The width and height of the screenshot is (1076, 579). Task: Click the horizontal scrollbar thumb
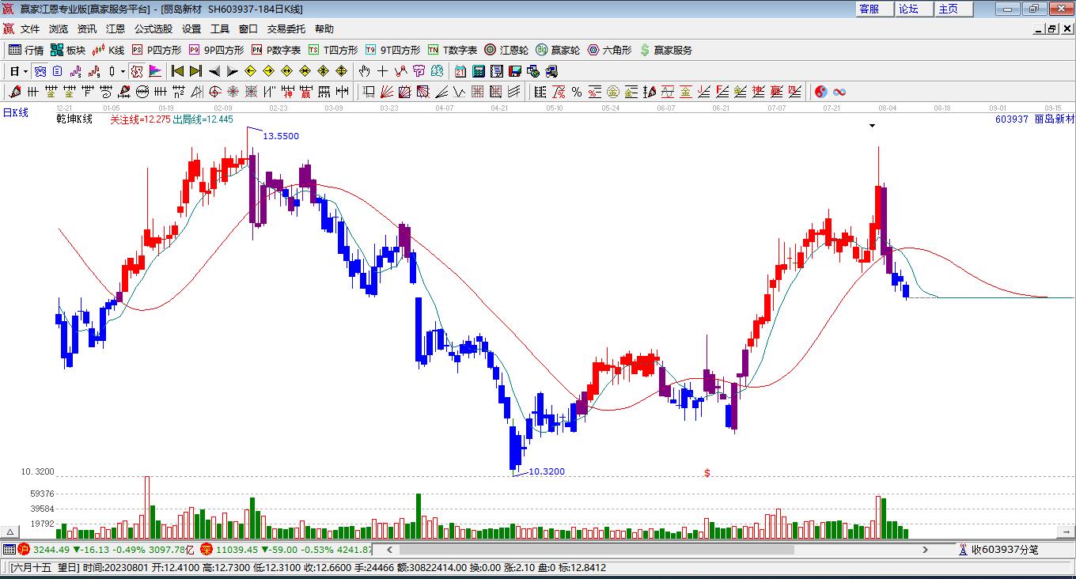tap(597, 549)
